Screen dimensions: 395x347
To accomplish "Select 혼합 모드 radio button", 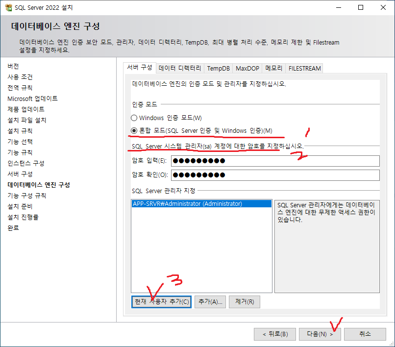I will [x=134, y=130].
